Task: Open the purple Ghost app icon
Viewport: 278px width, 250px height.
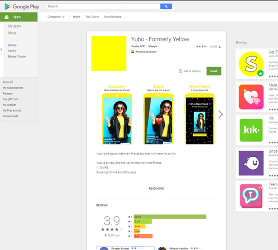Action: 251,163
